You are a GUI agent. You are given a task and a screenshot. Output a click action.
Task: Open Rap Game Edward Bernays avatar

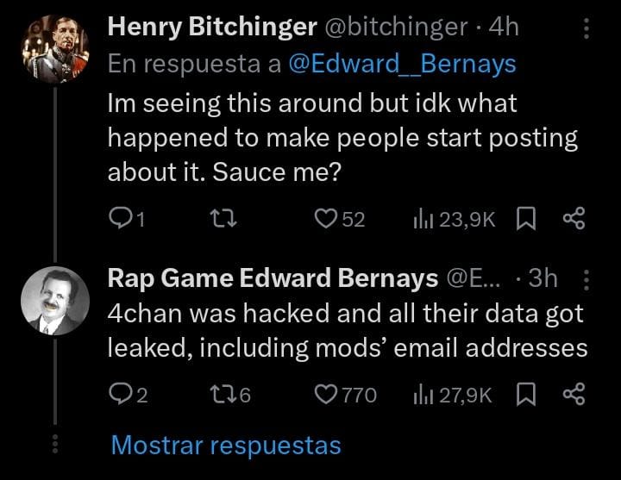[x=55, y=301]
